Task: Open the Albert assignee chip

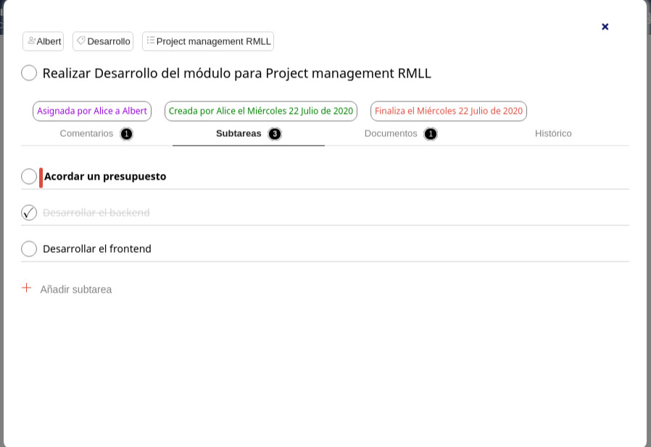Action: [43, 41]
